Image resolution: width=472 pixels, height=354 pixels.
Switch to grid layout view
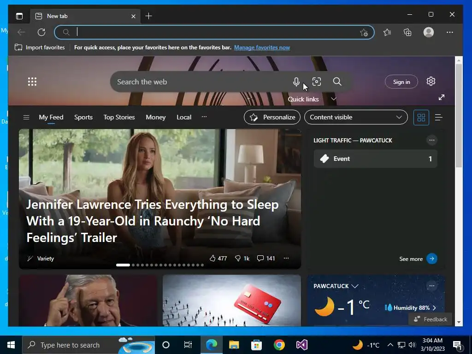coord(421,118)
